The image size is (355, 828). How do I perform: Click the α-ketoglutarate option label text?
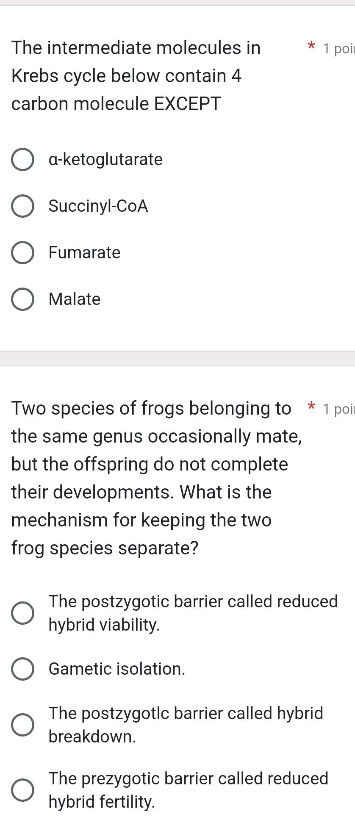click(x=105, y=160)
